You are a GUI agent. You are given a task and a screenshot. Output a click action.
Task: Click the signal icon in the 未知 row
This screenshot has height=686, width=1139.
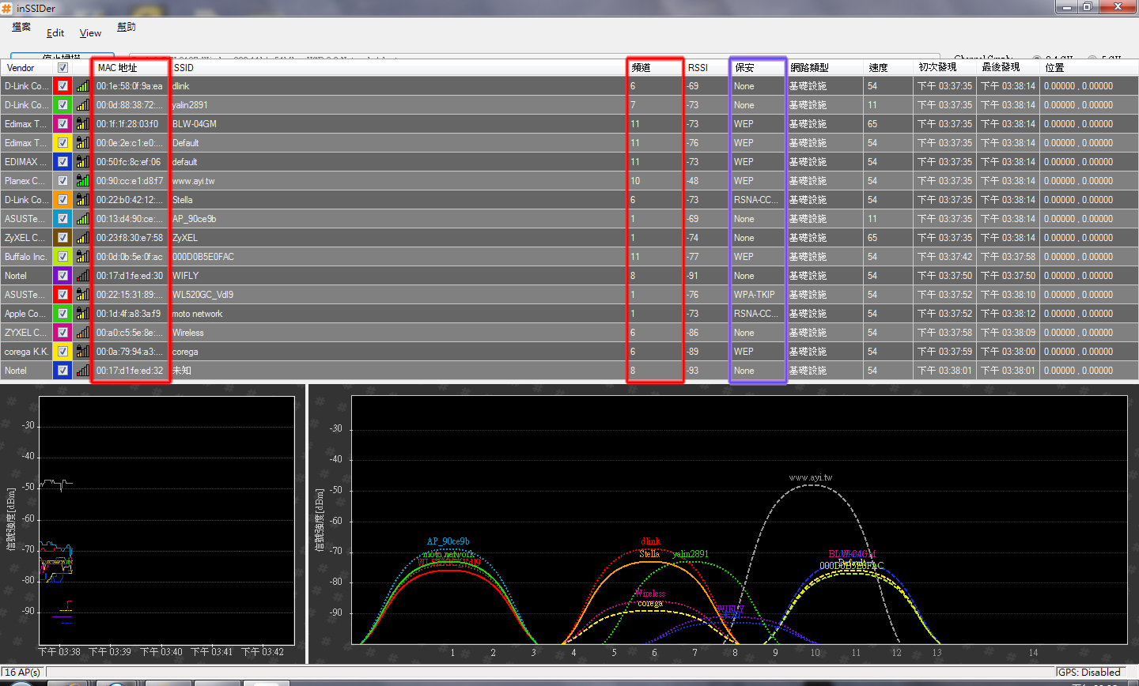pos(82,371)
